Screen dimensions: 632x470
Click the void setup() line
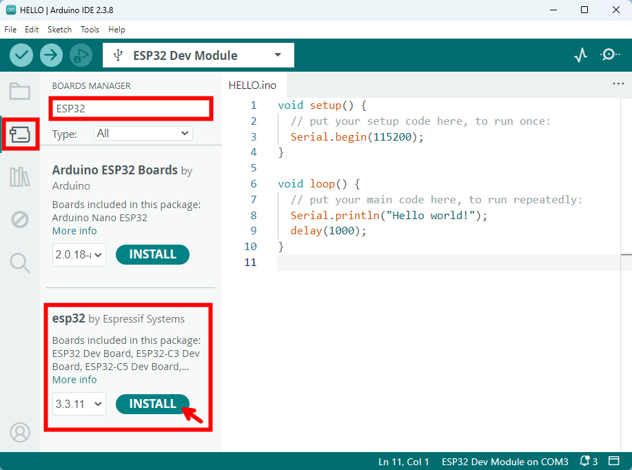(x=322, y=105)
